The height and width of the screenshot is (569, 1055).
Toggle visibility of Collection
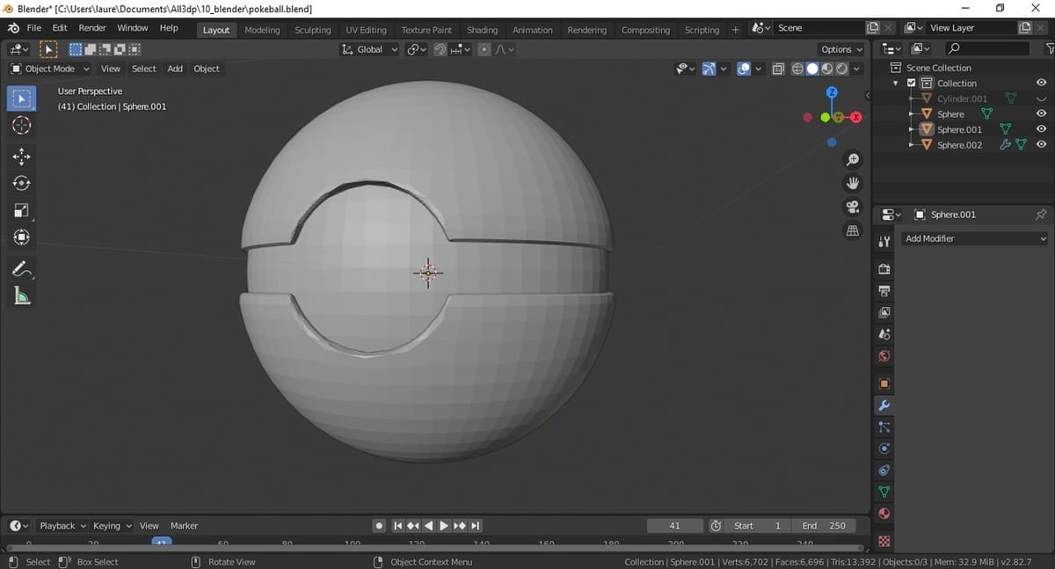click(1041, 83)
